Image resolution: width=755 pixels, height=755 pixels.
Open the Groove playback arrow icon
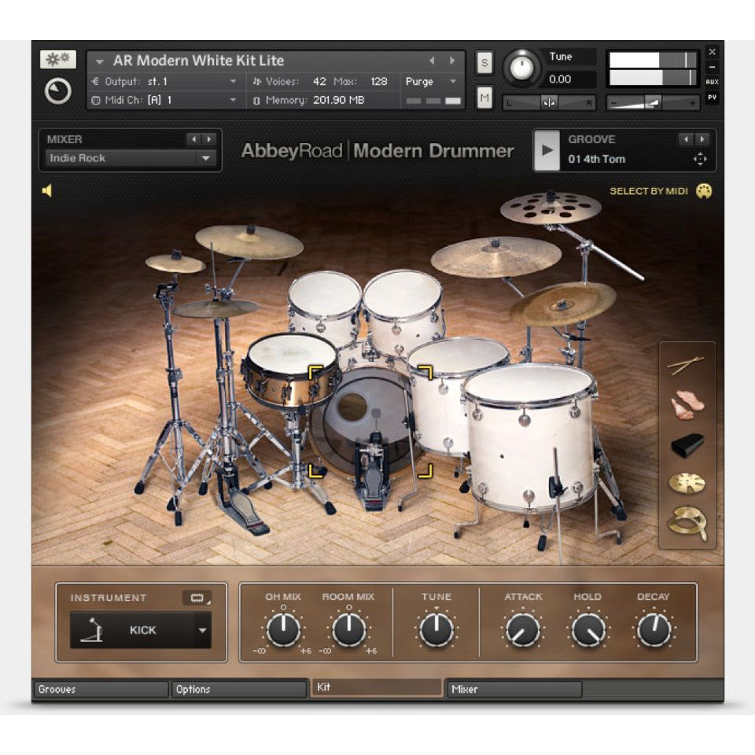click(x=546, y=151)
